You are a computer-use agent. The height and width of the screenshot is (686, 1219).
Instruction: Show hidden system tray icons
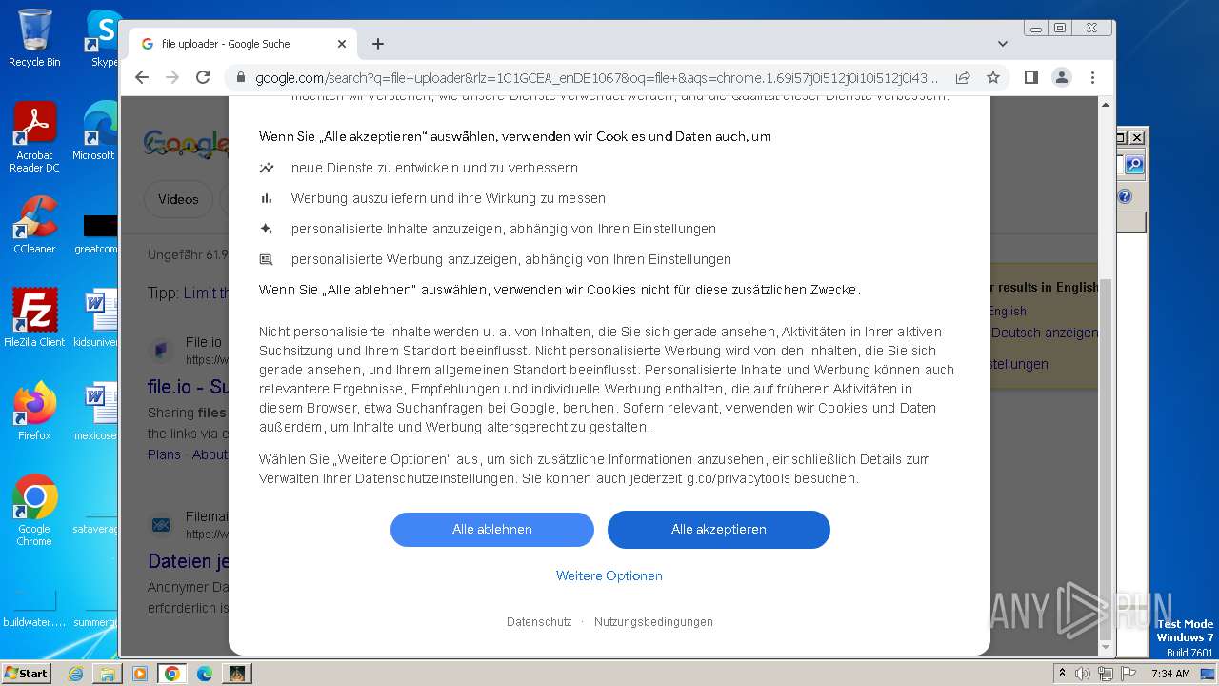1062,673
